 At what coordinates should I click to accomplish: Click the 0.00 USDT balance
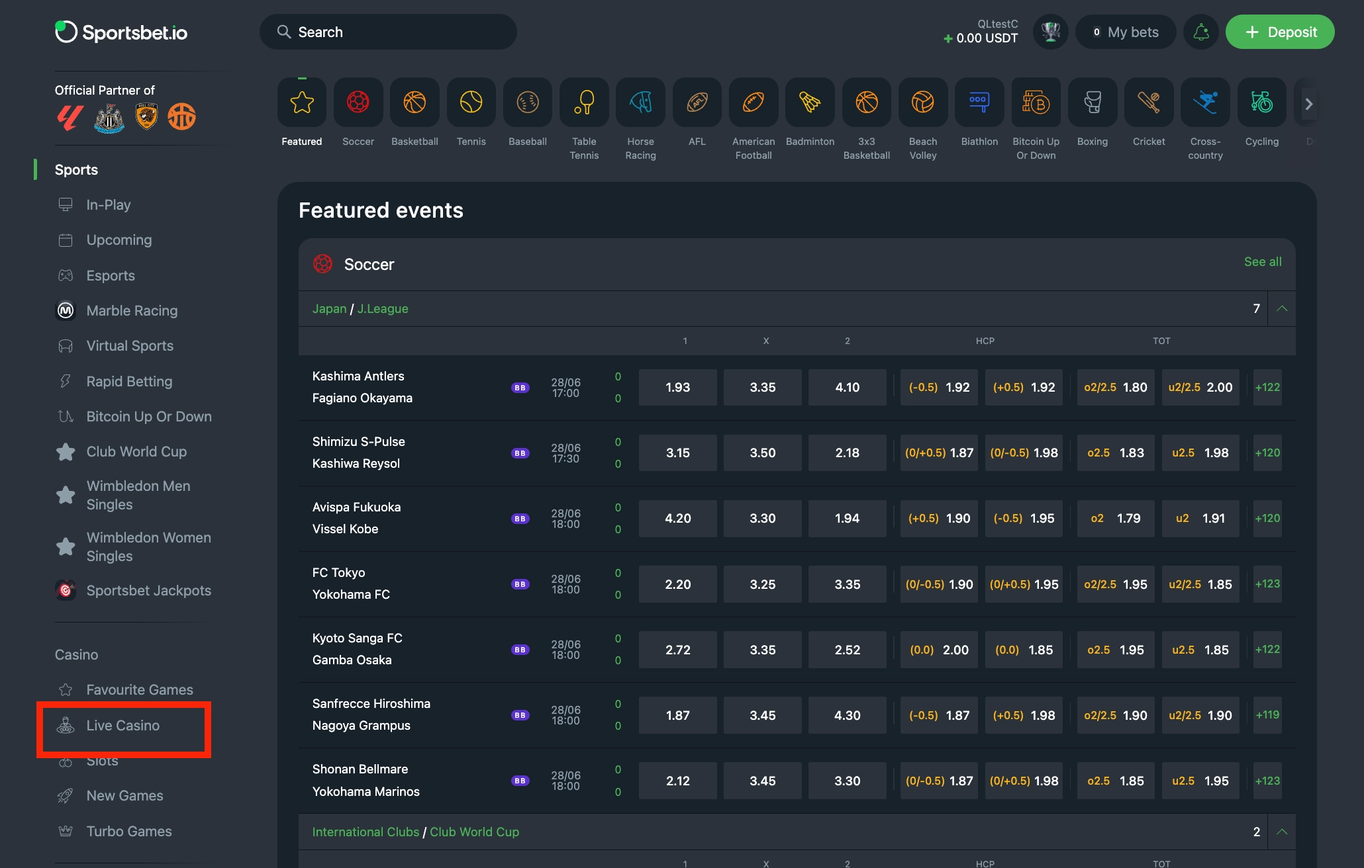pyautogui.click(x=981, y=38)
